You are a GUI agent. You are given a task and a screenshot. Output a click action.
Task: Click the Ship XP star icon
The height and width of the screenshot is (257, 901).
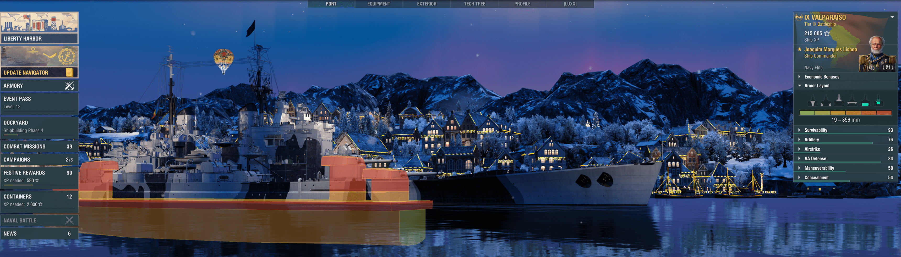[827, 33]
